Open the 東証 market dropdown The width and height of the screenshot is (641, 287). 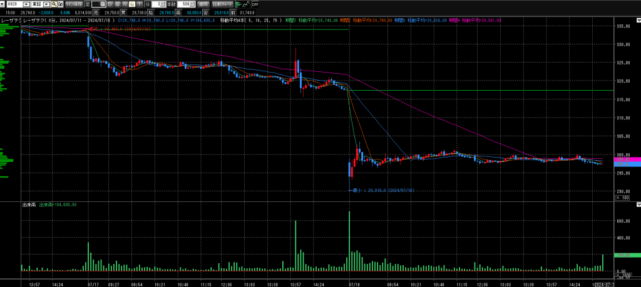[x=46, y=4]
